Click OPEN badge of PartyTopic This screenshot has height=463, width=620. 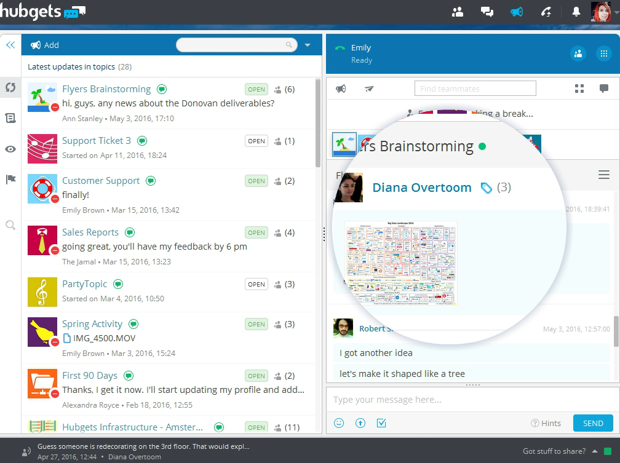tap(256, 284)
